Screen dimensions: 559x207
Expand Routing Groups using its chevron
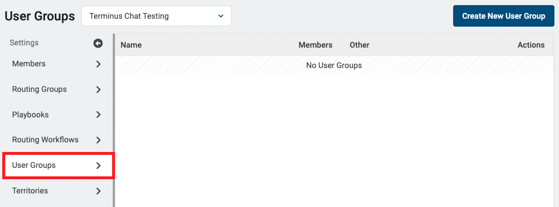coord(98,90)
